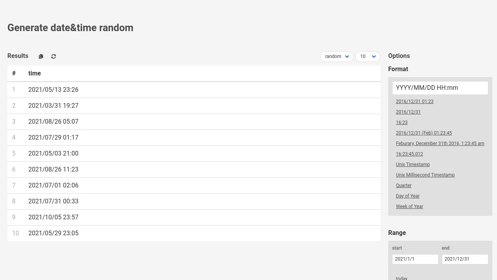This screenshot has height=280, width=497.
Task: Select Unix Millisecond Timestamp format
Action: click(425, 175)
